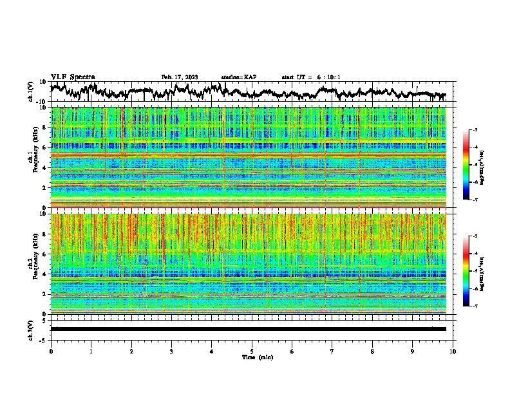Click the time axis tick label "9"

click(x=412, y=352)
